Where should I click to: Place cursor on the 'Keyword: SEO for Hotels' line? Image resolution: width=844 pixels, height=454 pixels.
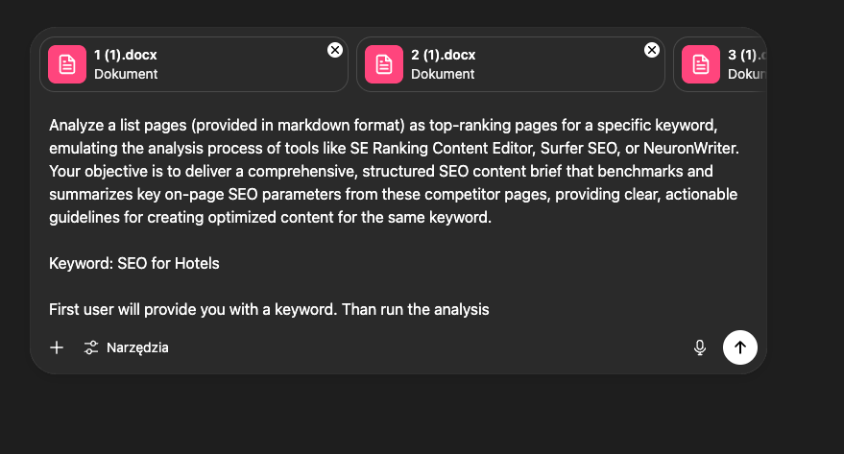coord(134,263)
